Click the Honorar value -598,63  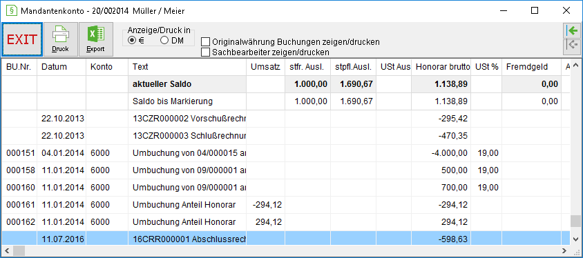453,239
